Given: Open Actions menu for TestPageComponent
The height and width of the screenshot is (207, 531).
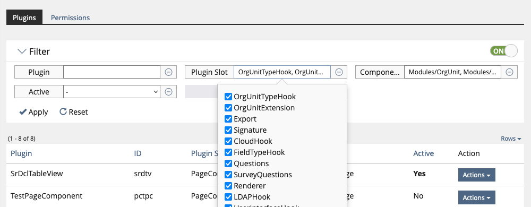Looking at the screenshot, I should (476, 197).
